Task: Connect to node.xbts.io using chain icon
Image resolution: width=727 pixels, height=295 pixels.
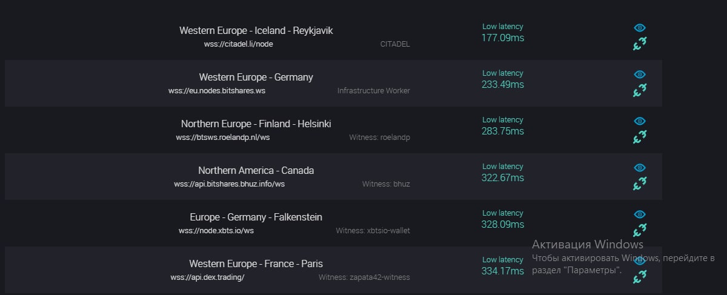Action: pos(640,230)
